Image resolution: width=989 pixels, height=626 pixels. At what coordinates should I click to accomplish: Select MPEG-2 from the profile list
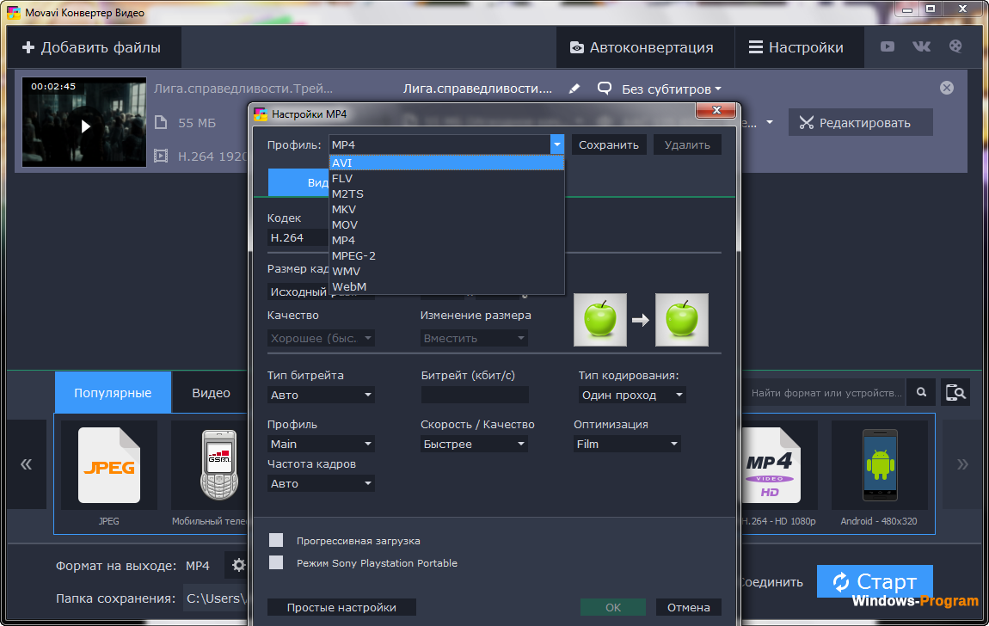[446, 255]
